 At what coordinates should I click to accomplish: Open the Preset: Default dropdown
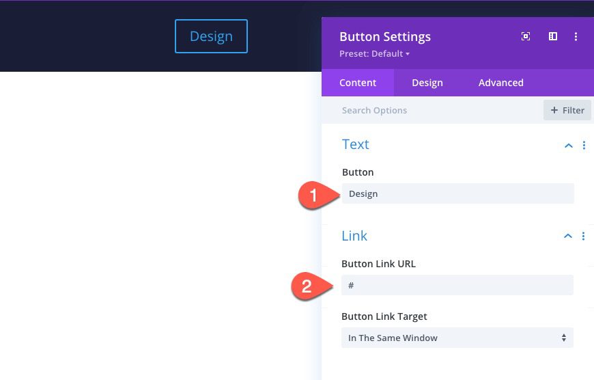pyautogui.click(x=374, y=53)
